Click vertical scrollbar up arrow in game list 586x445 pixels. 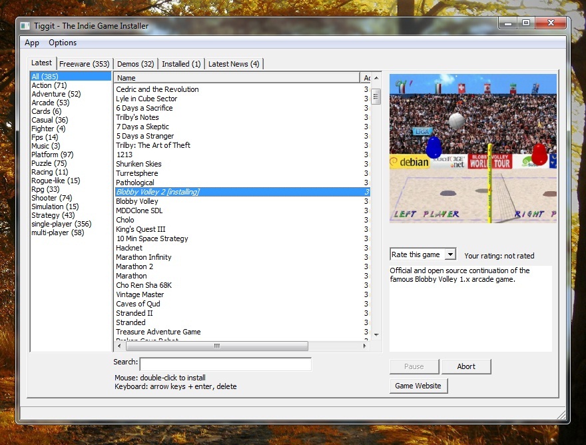pyautogui.click(x=376, y=78)
